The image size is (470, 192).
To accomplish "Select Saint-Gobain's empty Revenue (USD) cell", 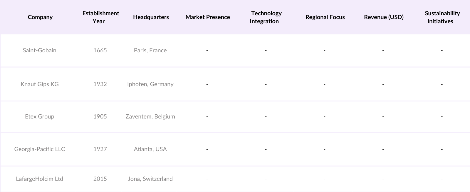I will point(383,50).
